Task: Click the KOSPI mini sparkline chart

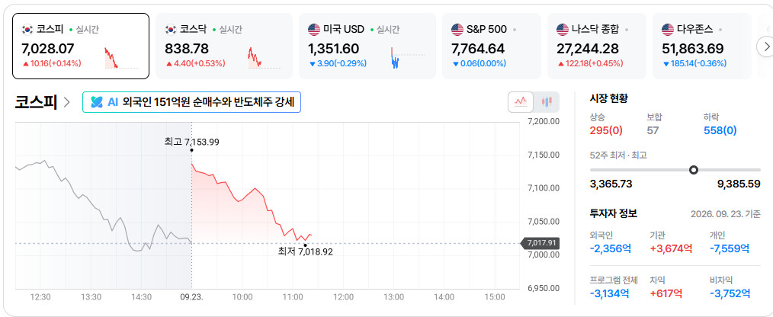Action: [x=120, y=58]
